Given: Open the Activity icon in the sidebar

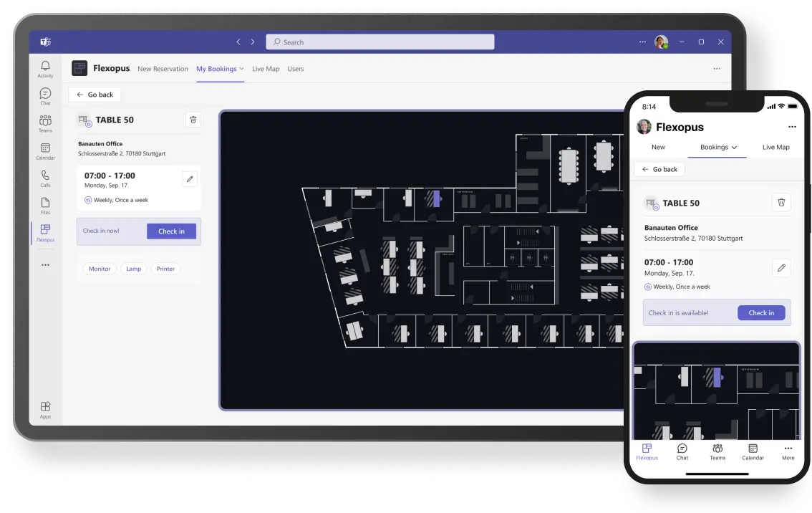Looking at the screenshot, I should point(45,67).
